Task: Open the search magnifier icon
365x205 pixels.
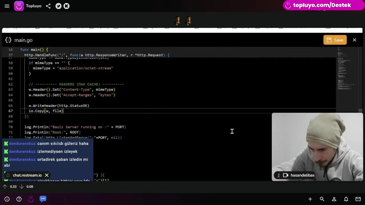Action: [x=322, y=199]
